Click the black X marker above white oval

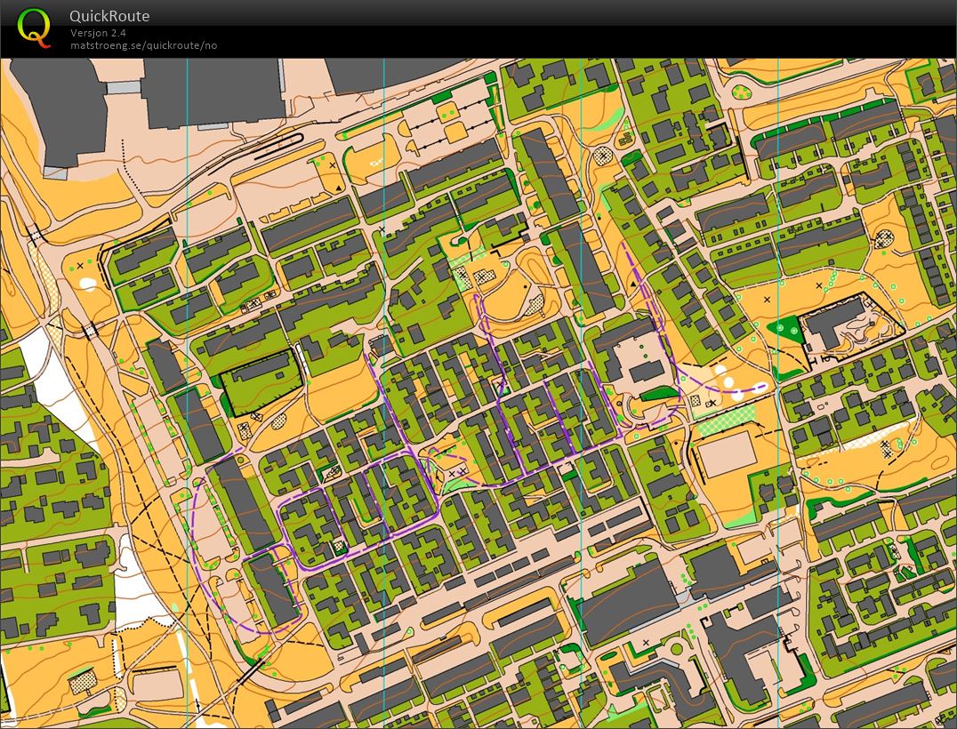(x=80, y=265)
